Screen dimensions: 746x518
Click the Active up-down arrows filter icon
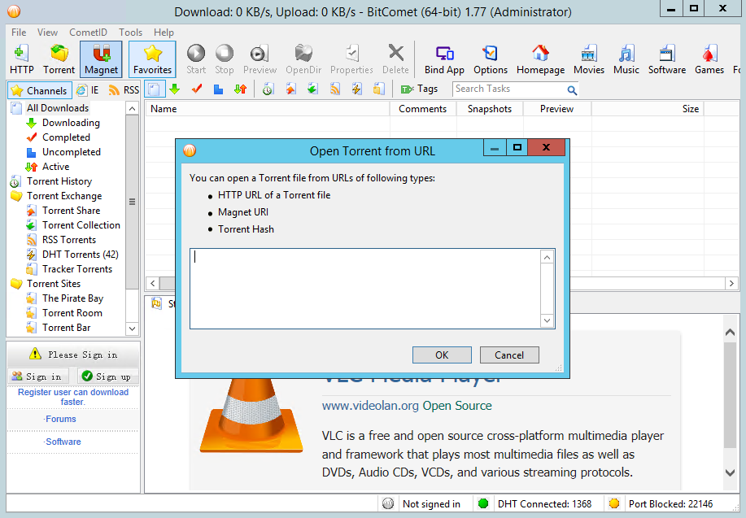240,89
